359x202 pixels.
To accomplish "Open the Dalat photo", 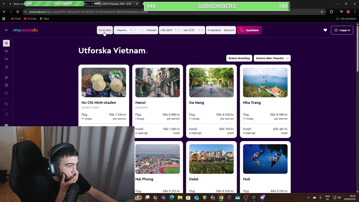I will tap(211, 159).
